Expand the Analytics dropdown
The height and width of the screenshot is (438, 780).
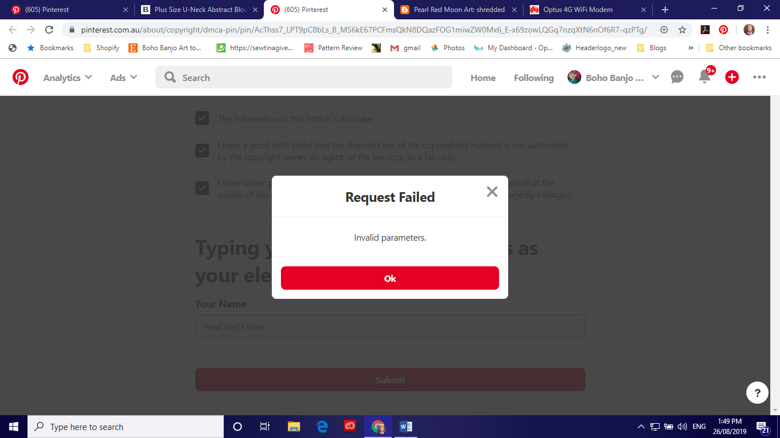(x=67, y=78)
